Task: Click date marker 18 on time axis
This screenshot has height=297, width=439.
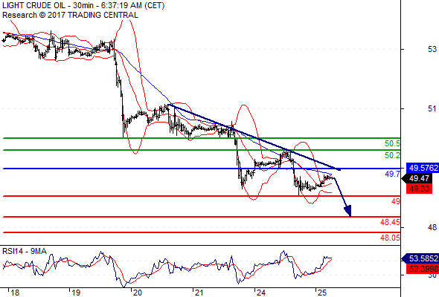Action: click(x=15, y=293)
